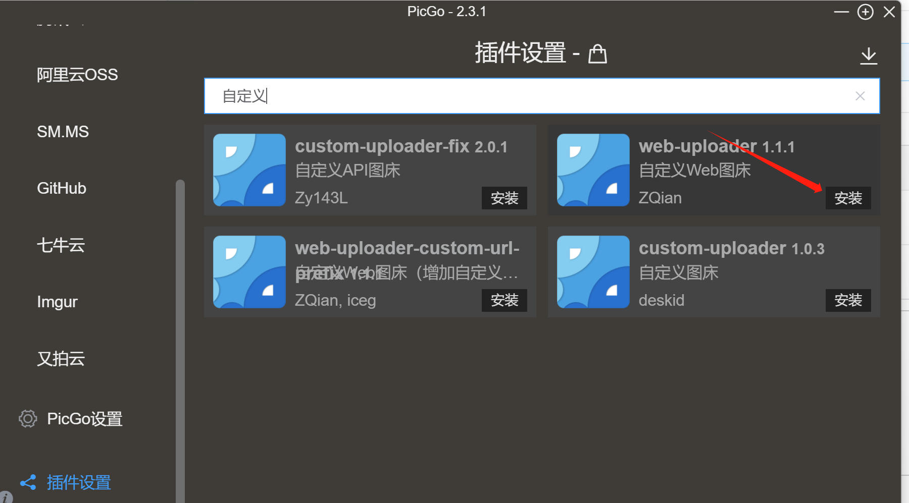909x503 pixels.
Task: Clear the plugin search field
Action: coord(860,96)
